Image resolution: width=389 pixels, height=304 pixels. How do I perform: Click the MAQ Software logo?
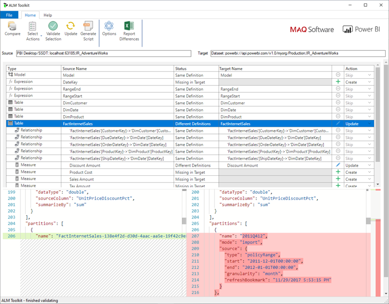tap(312, 29)
